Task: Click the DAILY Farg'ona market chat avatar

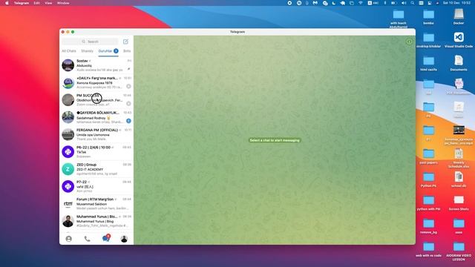Action: pyautogui.click(x=68, y=82)
